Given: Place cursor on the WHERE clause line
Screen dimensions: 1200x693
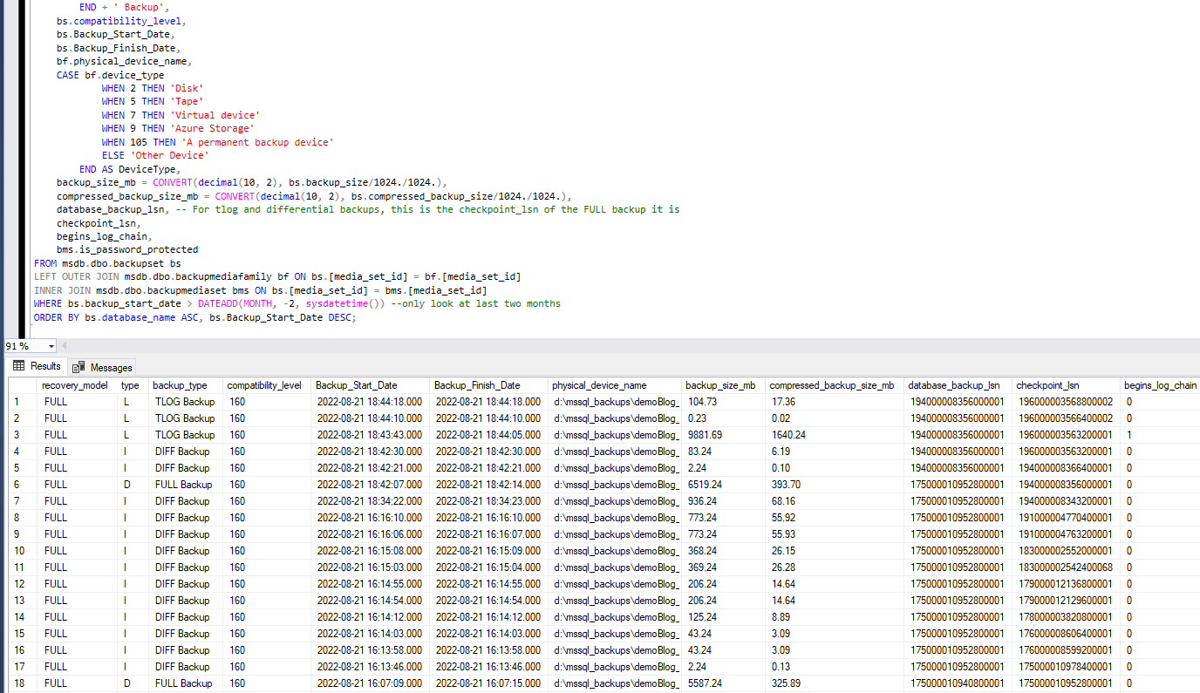Looking at the screenshot, I should [x=262, y=303].
